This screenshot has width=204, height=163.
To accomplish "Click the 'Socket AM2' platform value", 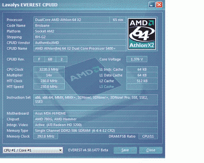I will pyautogui.click(x=80, y=31).
